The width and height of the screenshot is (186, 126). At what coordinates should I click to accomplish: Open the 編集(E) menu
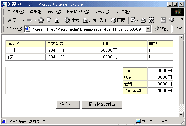tap(36, 12)
